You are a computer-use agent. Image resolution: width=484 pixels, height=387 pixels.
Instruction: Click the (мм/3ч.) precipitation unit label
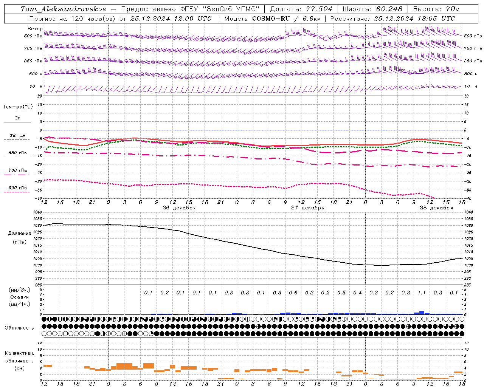(20, 290)
